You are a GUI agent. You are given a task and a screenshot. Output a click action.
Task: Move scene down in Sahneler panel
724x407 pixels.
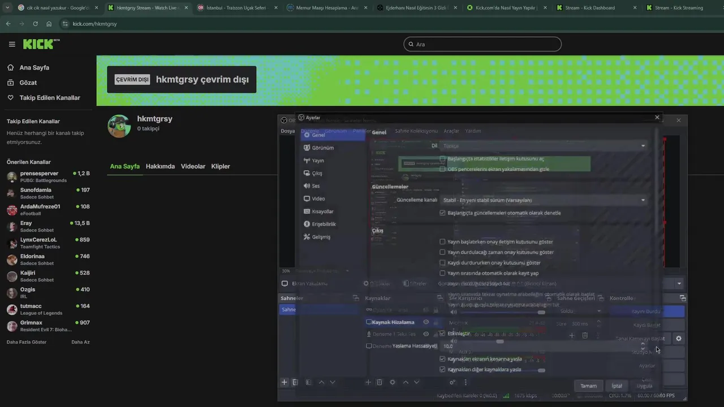point(333,382)
